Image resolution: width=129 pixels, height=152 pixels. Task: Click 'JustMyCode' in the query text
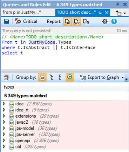pyautogui.click(x=42, y=42)
